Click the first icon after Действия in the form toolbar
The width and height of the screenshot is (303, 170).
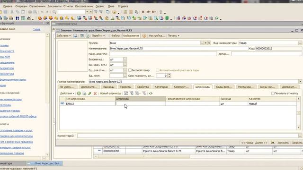[x=75, y=36]
